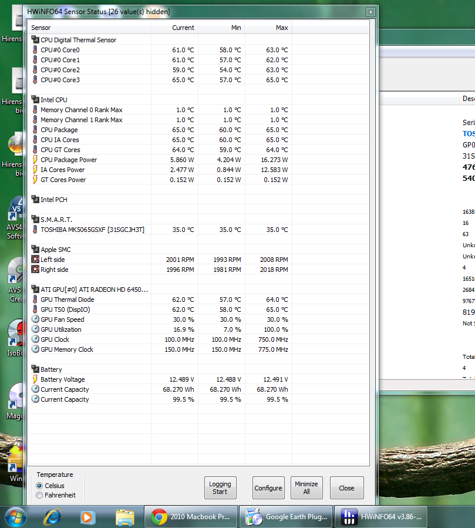Click the 2001 RPM left fan value

coord(180,260)
